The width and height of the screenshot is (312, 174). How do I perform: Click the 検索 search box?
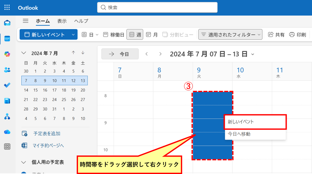pos(157,7)
